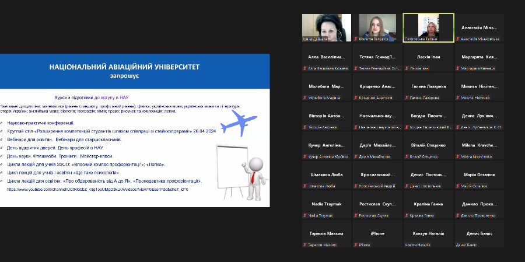
Task: Select Ірина's video tile with headset
Action: [x=327, y=27]
